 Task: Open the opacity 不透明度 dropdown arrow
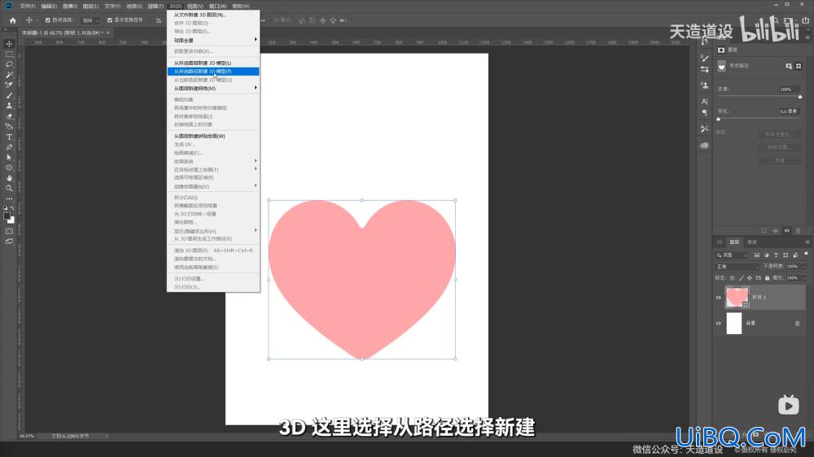click(x=803, y=267)
